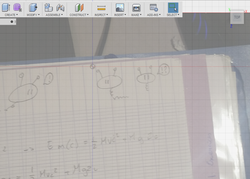Click the New Component icon
The height and width of the screenshot is (179, 250).
48,7
